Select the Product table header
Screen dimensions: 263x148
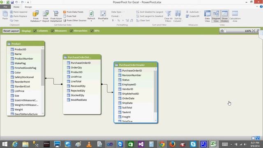tap(25, 44)
